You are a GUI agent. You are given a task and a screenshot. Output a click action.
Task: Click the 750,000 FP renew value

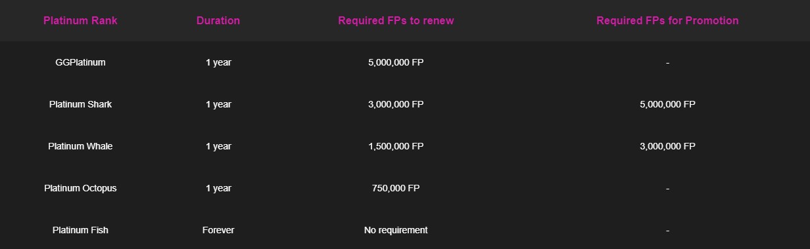click(x=396, y=188)
